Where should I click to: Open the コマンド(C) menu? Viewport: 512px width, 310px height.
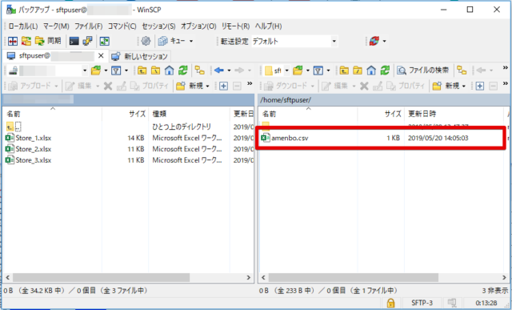click(x=122, y=26)
